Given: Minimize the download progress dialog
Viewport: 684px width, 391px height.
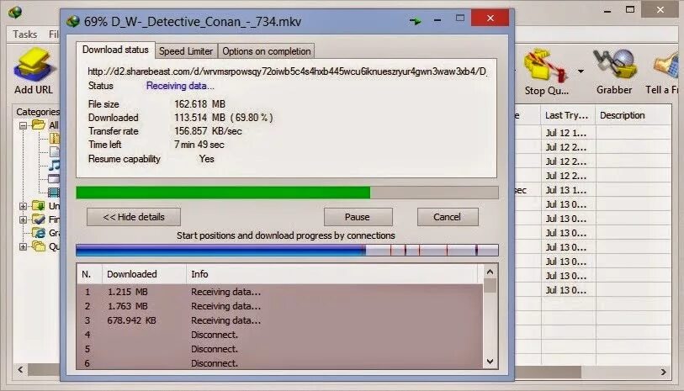Looking at the screenshot, I should pos(437,20).
